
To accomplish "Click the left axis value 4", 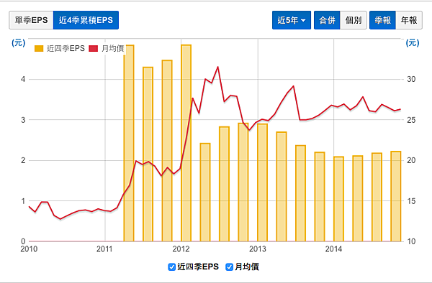I will point(23,79).
